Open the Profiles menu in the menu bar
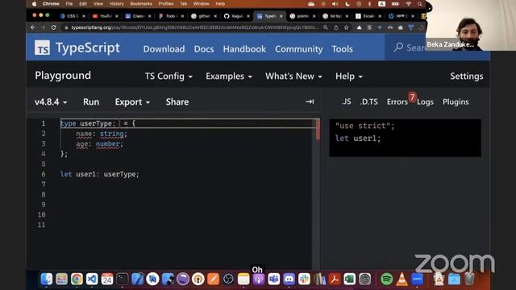The image size is (516, 290). (x=166, y=4)
